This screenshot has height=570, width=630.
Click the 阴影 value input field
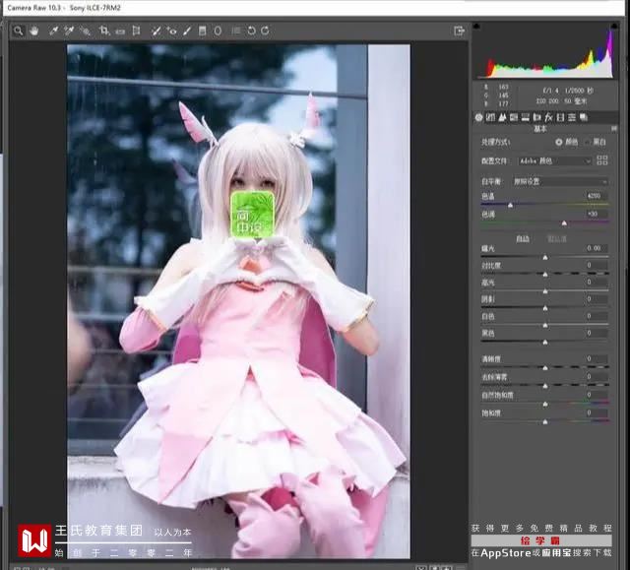pos(596,299)
